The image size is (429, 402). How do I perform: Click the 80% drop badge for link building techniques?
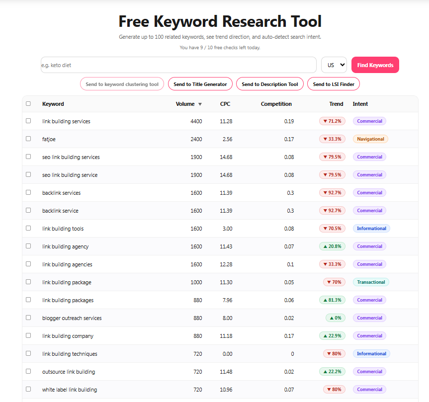pos(334,353)
